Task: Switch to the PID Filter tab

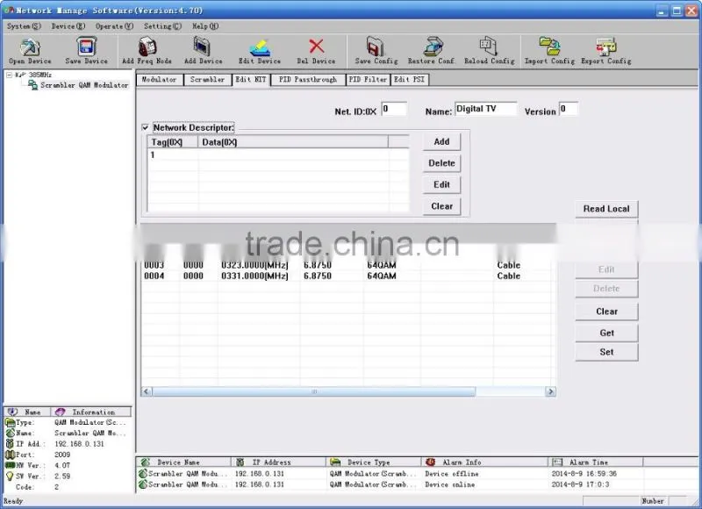Action: [368, 80]
